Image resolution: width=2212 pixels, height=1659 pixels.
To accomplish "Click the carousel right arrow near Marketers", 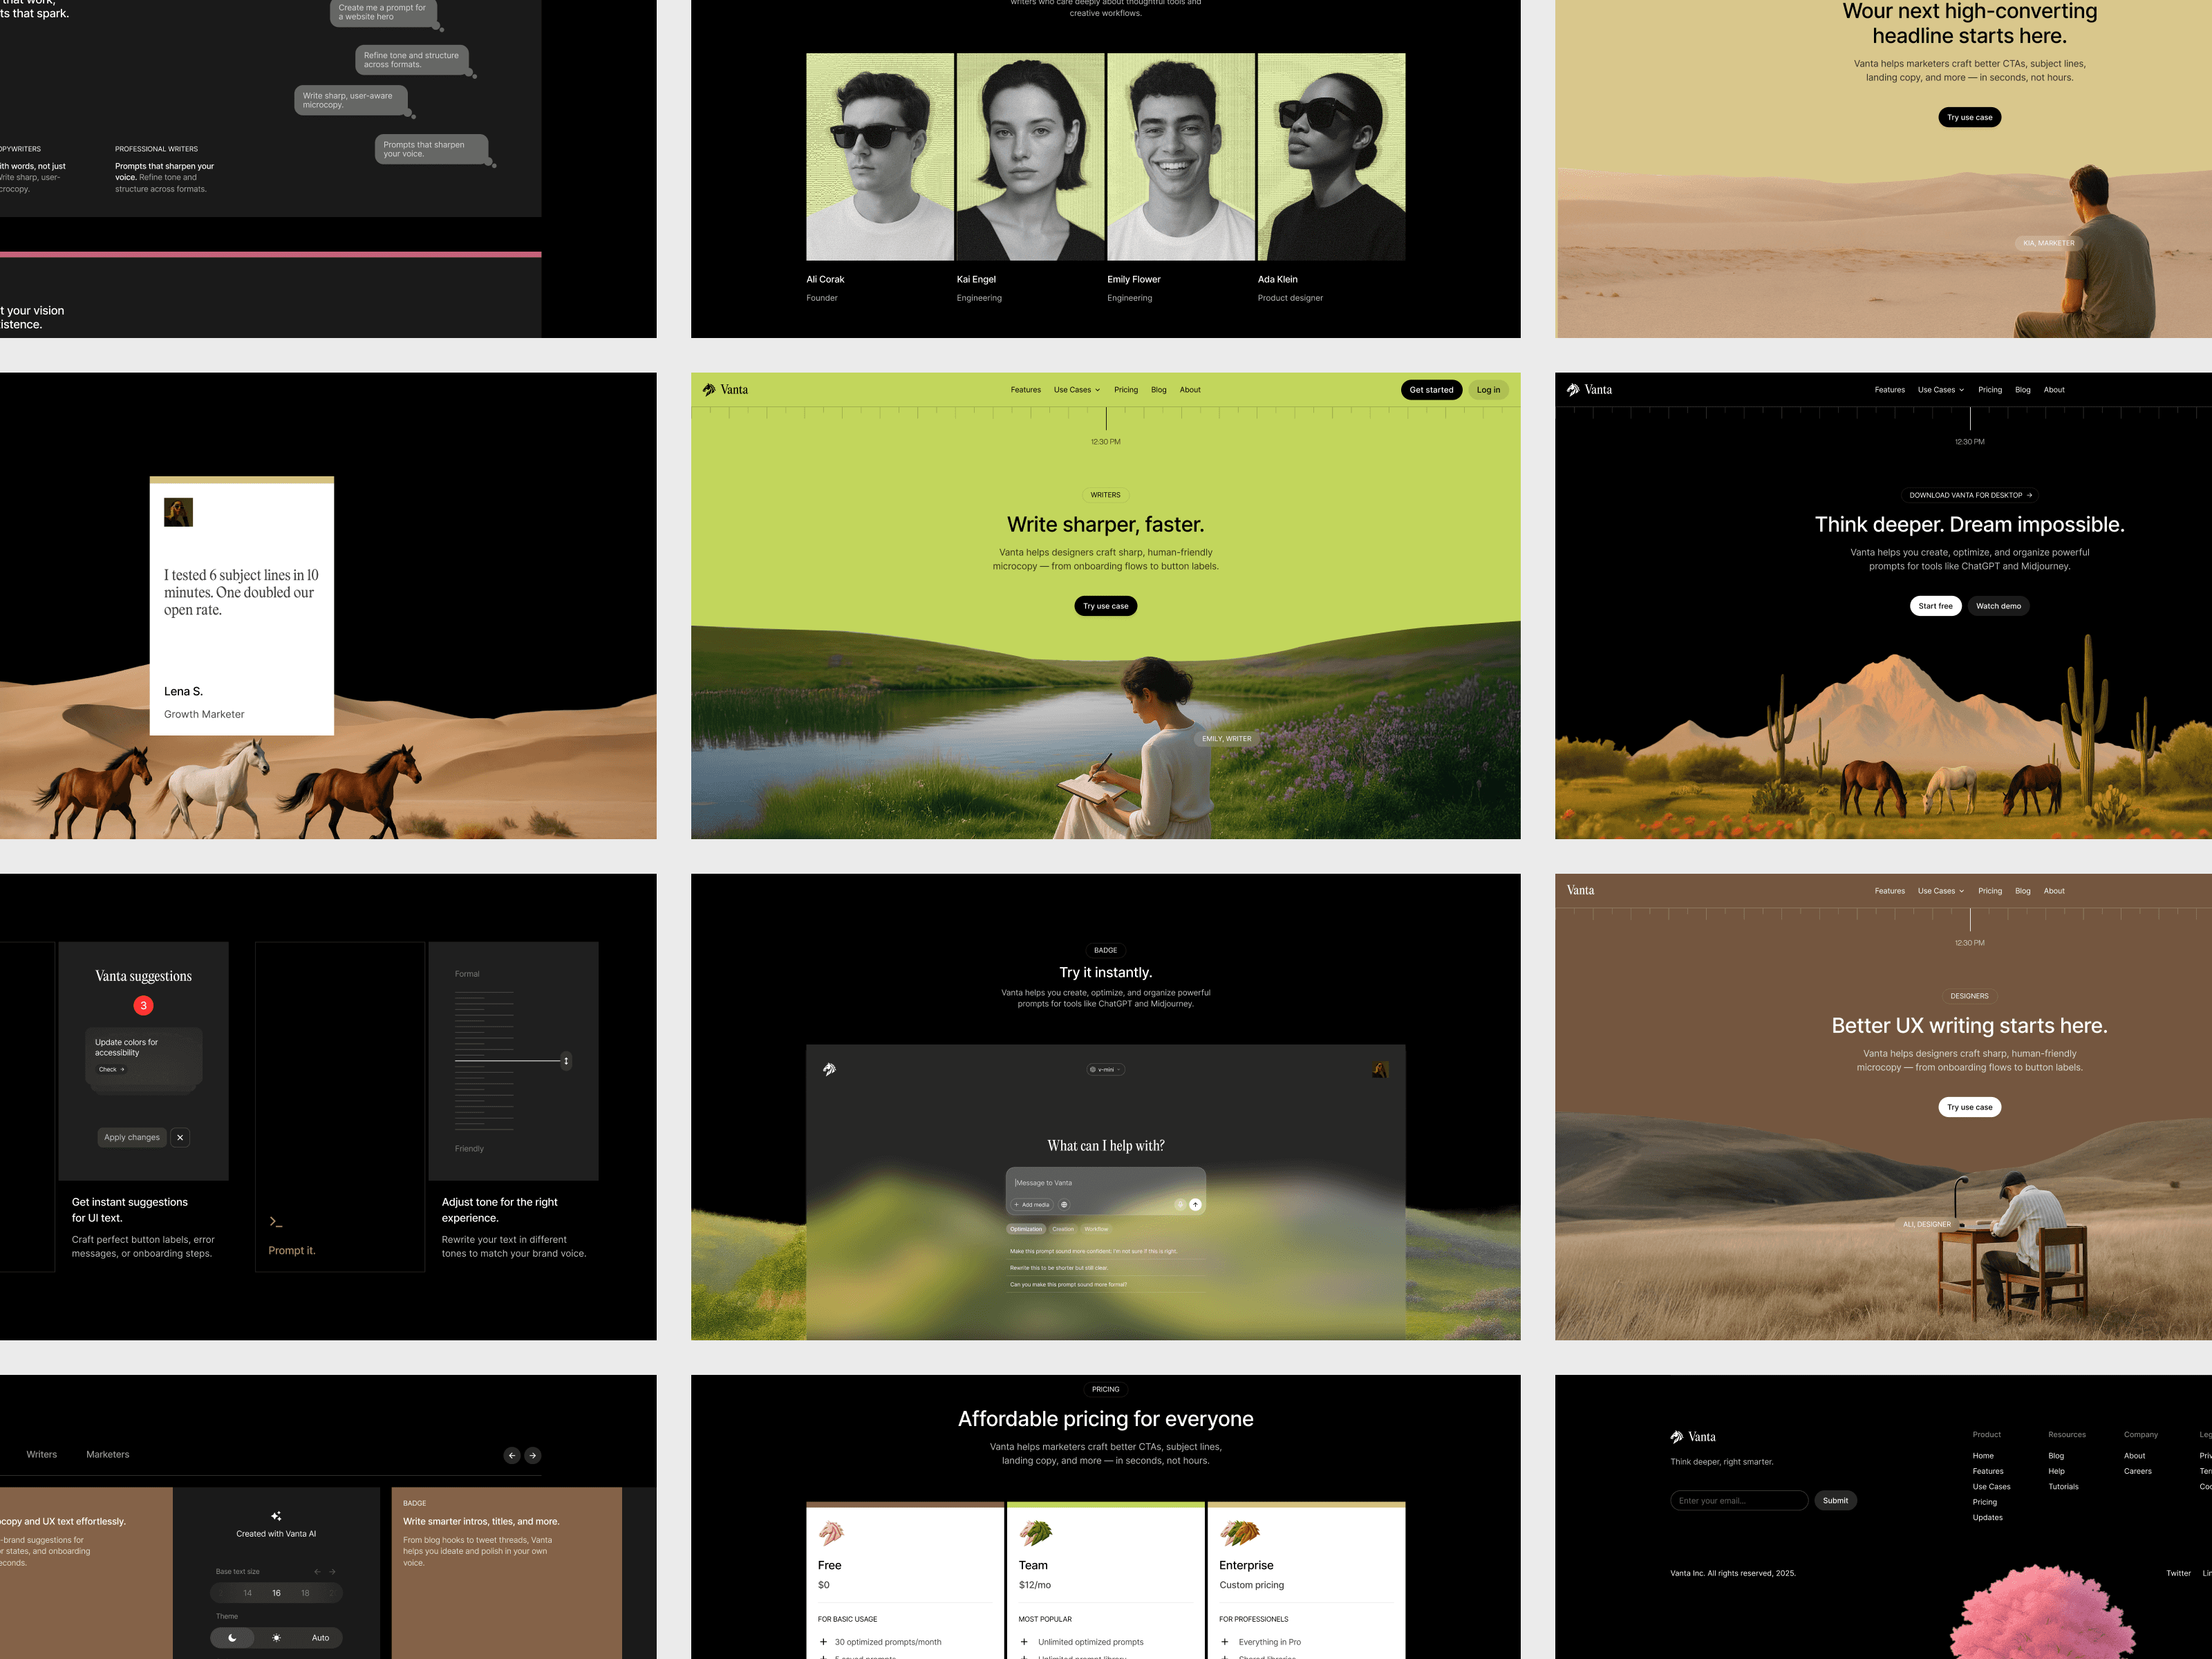I will click(533, 1455).
